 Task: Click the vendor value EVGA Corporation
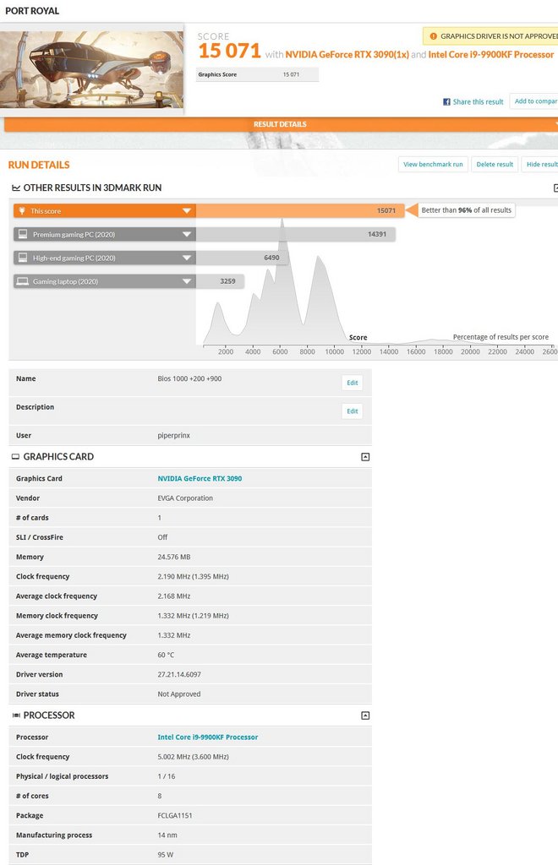pos(185,498)
